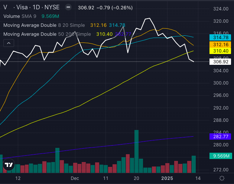Collapse the indicator legend with the chevron
Image resolution: width=234 pixels, height=184 pixels.
[8, 43]
